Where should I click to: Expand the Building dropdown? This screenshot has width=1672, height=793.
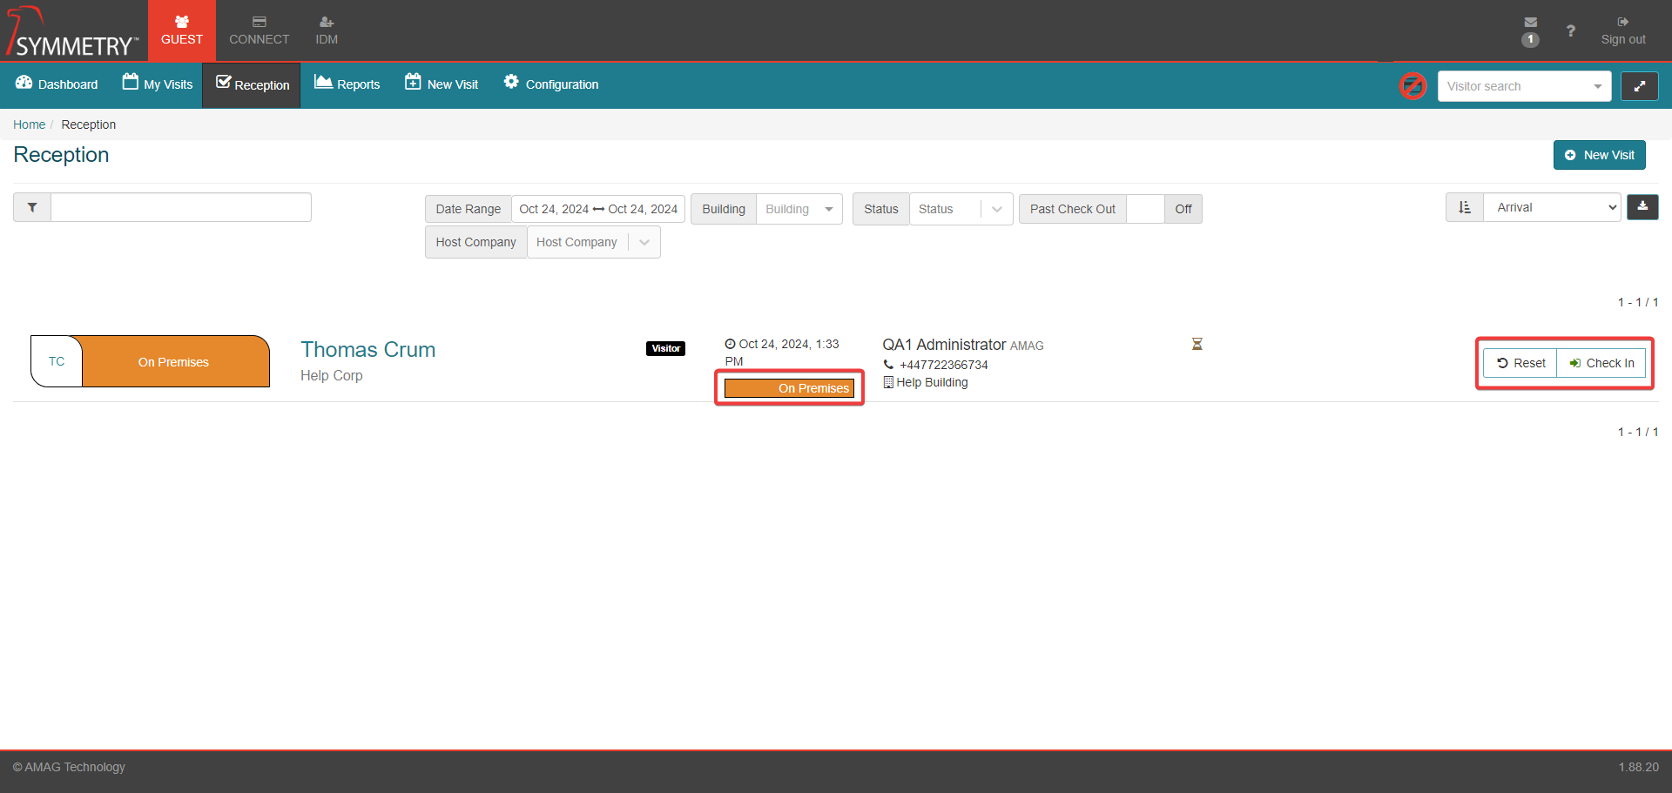[799, 209]
